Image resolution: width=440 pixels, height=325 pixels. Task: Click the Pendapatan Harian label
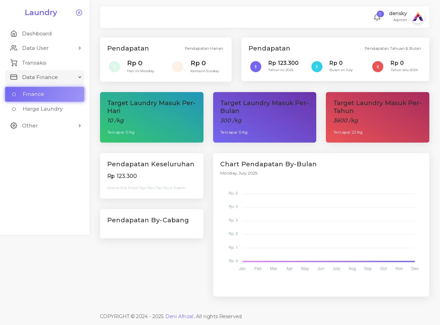pyautogui.click(x=204, y=48)
